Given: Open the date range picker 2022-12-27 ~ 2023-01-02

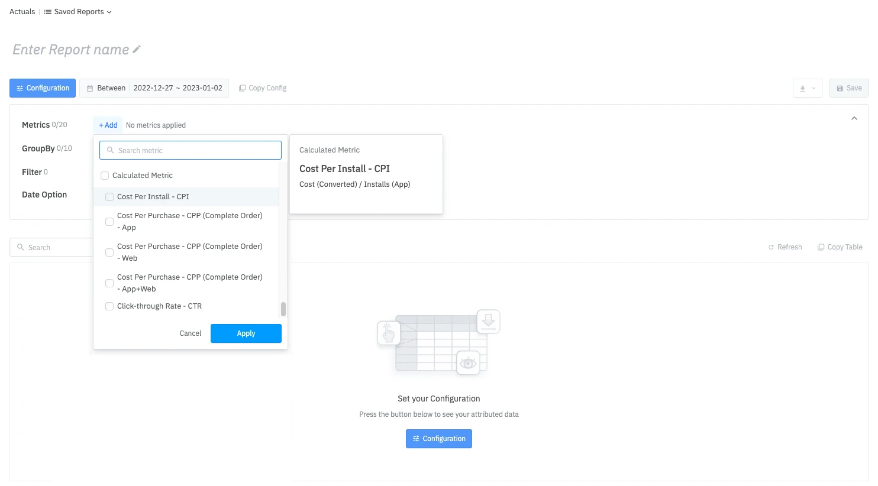Looking at the screenshot, I should tap(177, 88).
